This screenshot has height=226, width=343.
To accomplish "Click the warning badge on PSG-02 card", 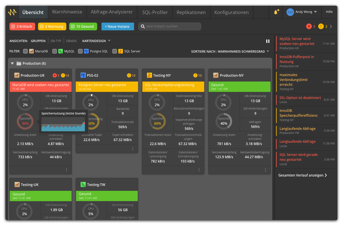I will [129, 76].
